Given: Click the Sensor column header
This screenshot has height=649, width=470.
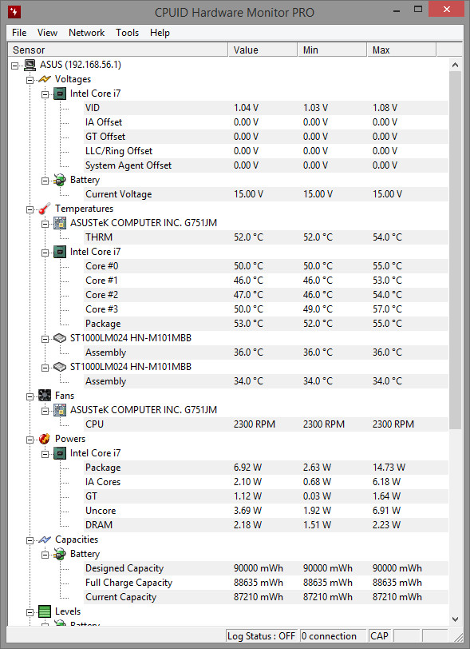Looking at the screenshot, I should click(x=118, y=50).
